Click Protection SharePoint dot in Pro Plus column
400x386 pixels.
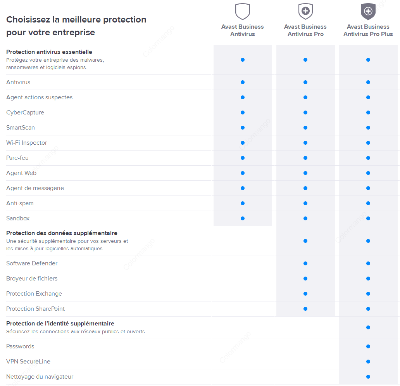click(x=368, y=309)
